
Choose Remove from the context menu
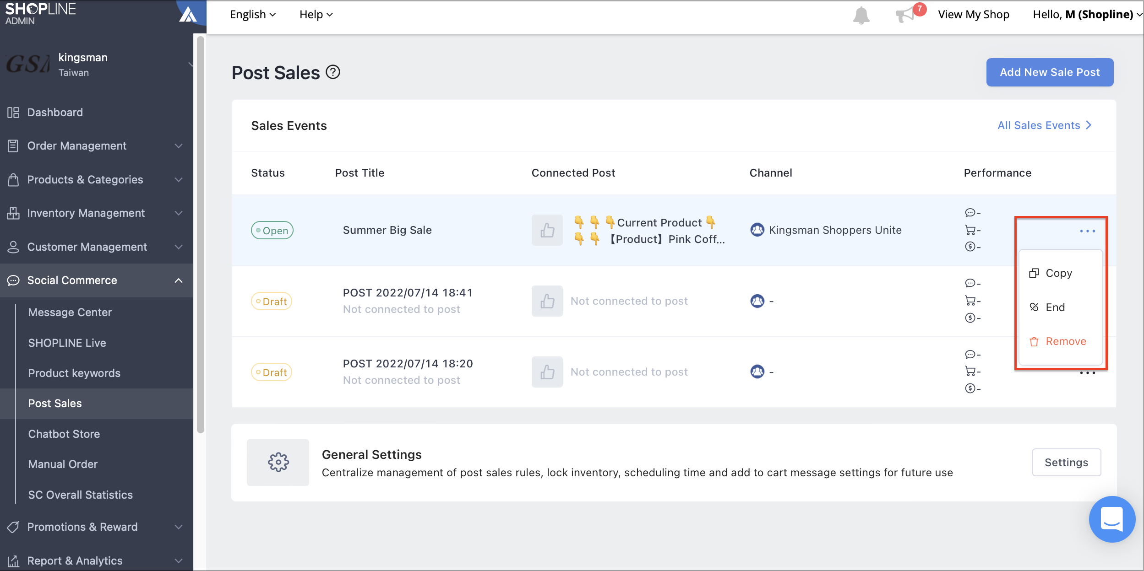pyautogui.click(x=1060, y=341)
